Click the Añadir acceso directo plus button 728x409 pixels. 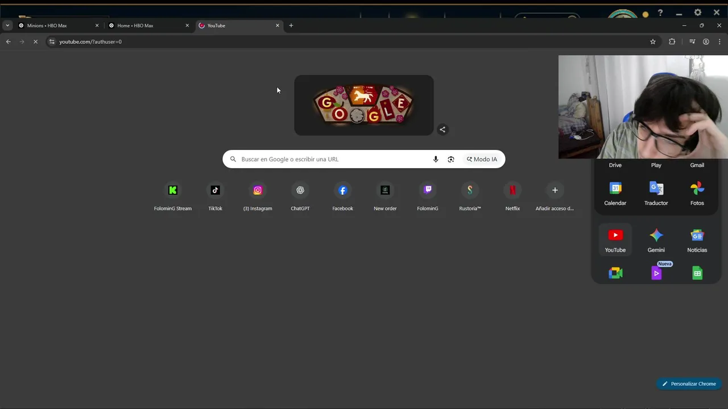[x=555, y=190]
